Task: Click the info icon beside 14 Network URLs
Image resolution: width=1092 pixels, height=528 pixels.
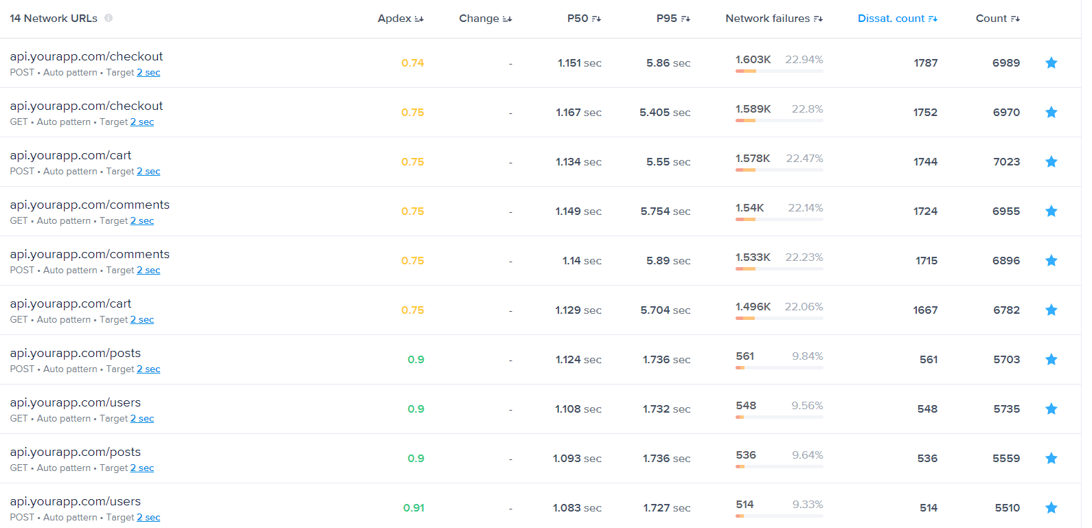Action: pos(109,19)
